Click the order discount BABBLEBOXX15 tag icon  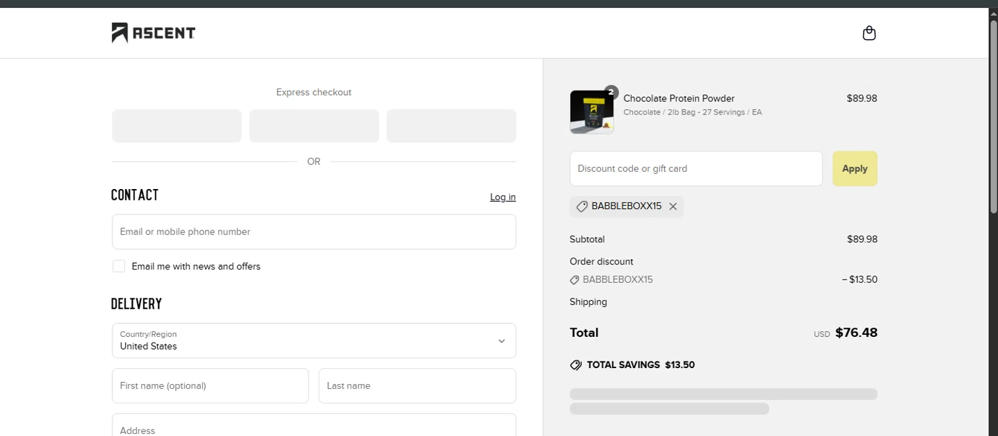click(575, 280)
